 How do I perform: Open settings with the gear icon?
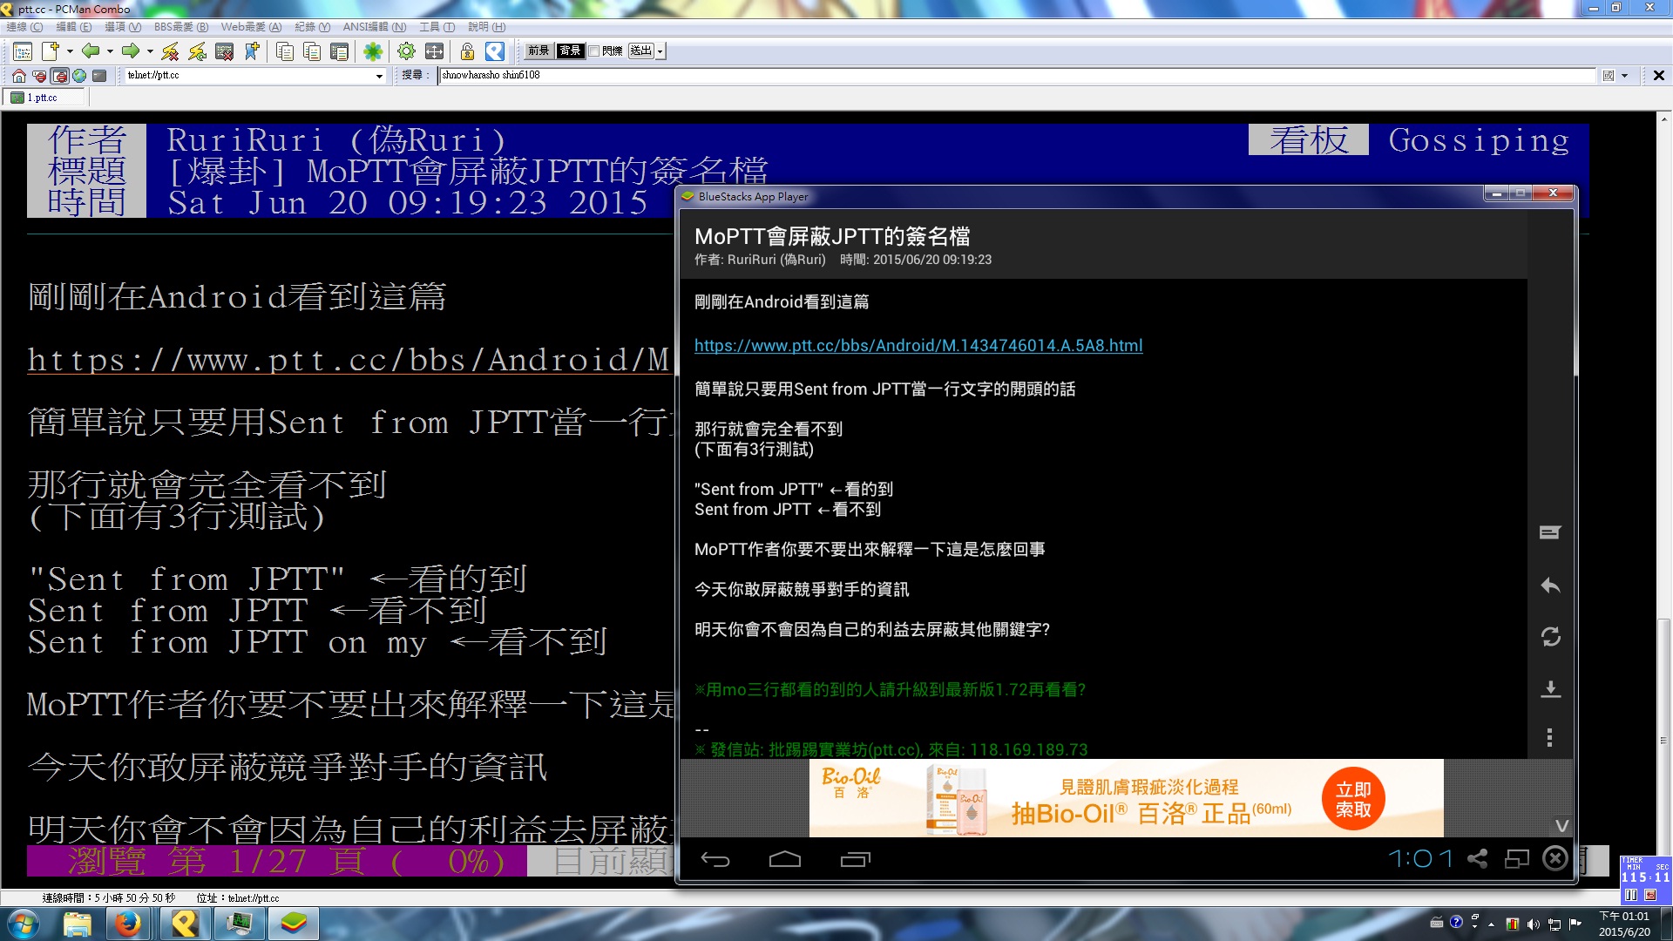click(x=406, y=51)
